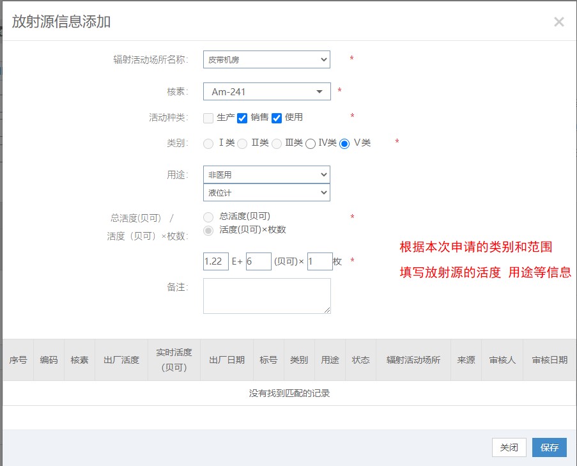This screenshot has width=577, height=466.
Task: Click the 序号 column header
Action: coord(18,360)
